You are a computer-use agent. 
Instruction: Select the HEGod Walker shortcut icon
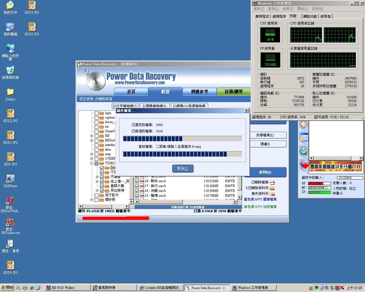[x=10, y=204]
